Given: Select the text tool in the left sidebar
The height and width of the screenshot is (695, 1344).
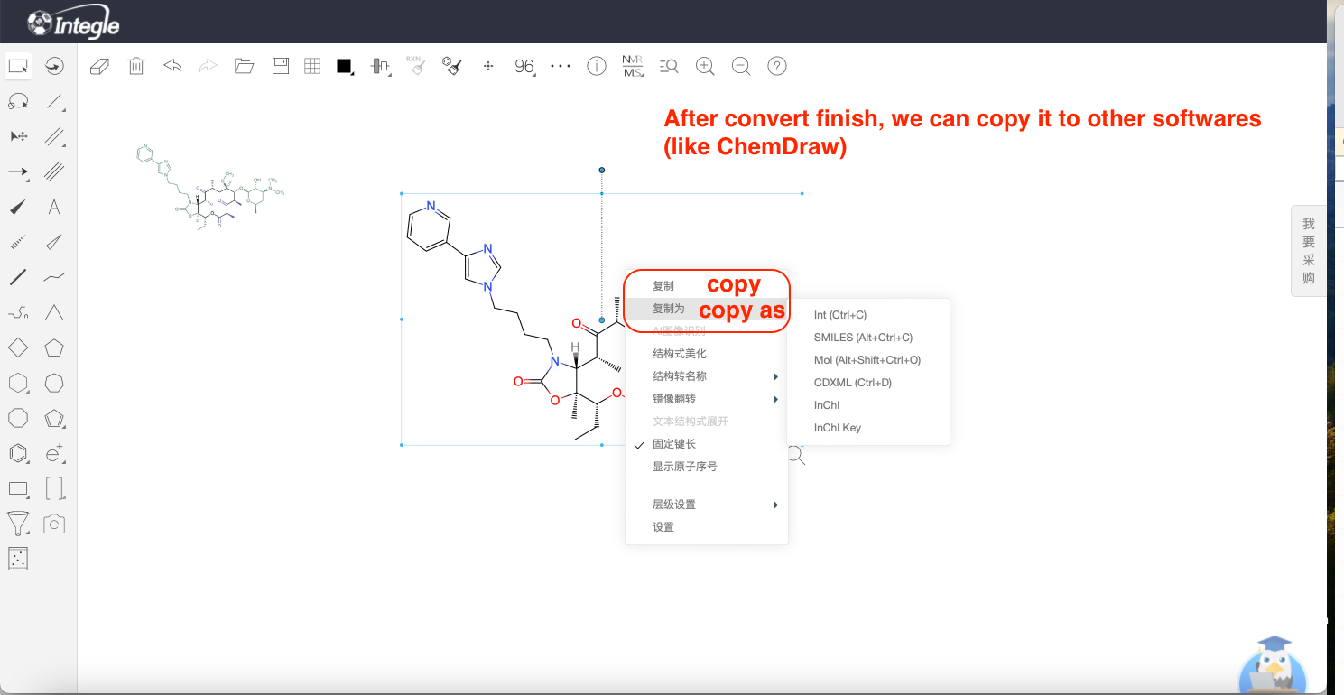Looking at the screenshot, I should coord(54,207).
